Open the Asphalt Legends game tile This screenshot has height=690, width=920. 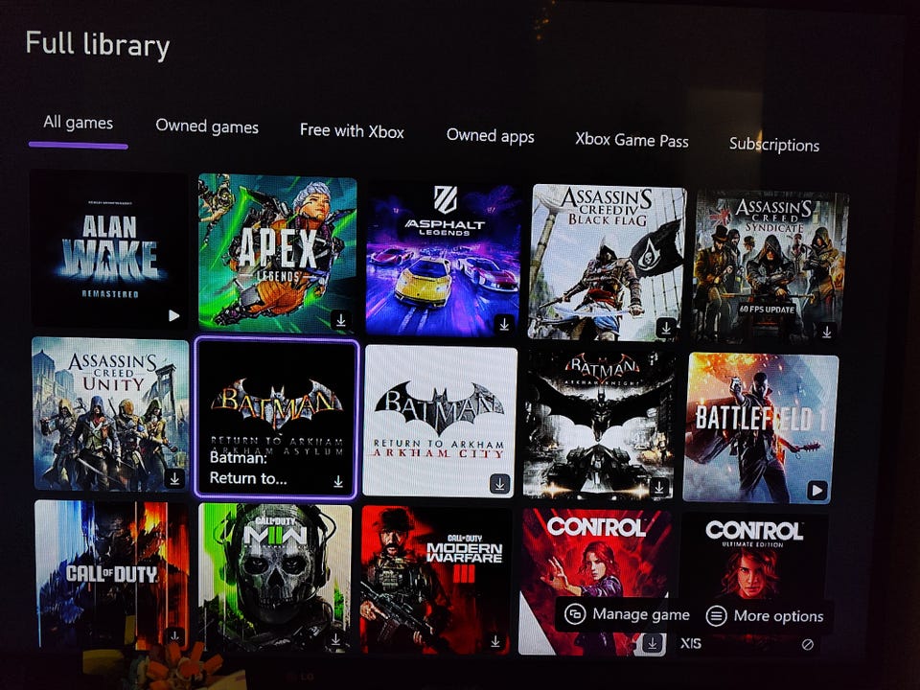pyautogui.click(x=443, y=258)
